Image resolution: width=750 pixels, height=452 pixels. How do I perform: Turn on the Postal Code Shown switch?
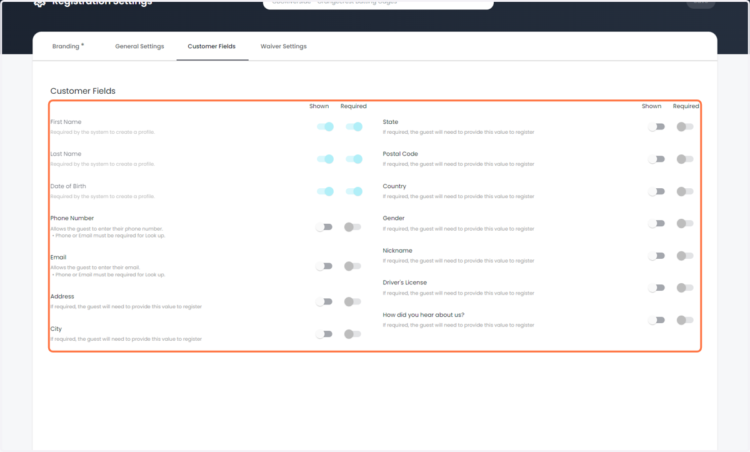pos(656,159)
